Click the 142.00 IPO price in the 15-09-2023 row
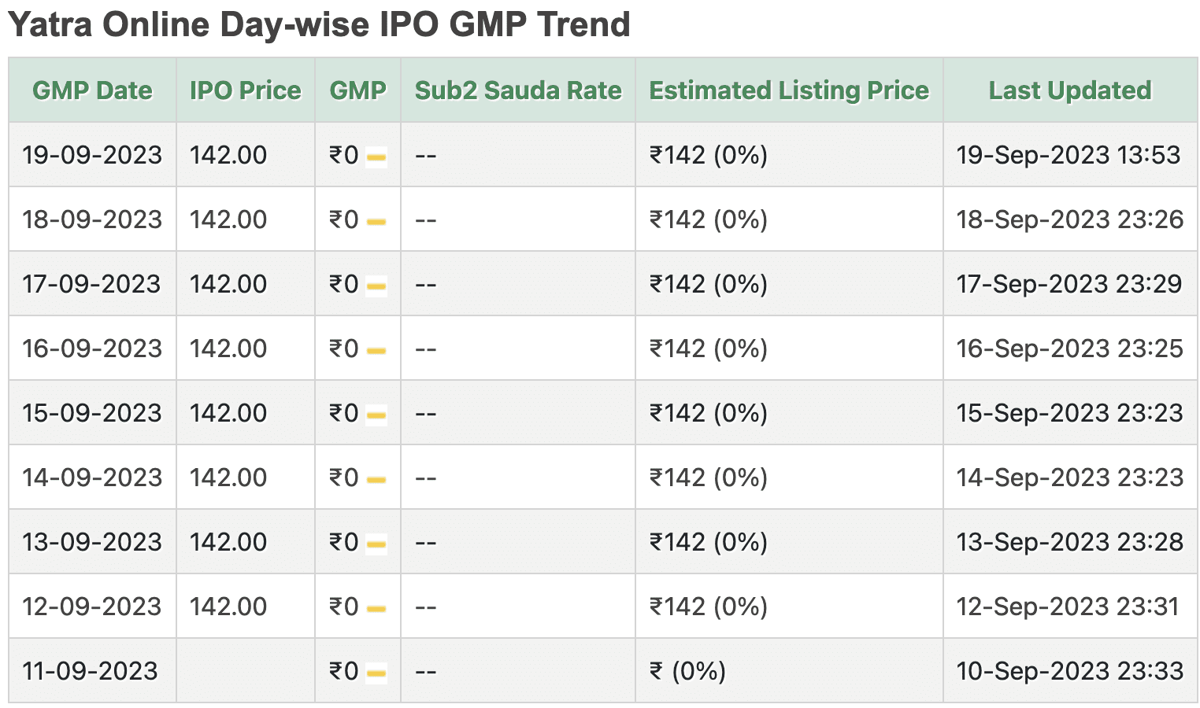Screen dimensions: 1200x708 [228, 413]
